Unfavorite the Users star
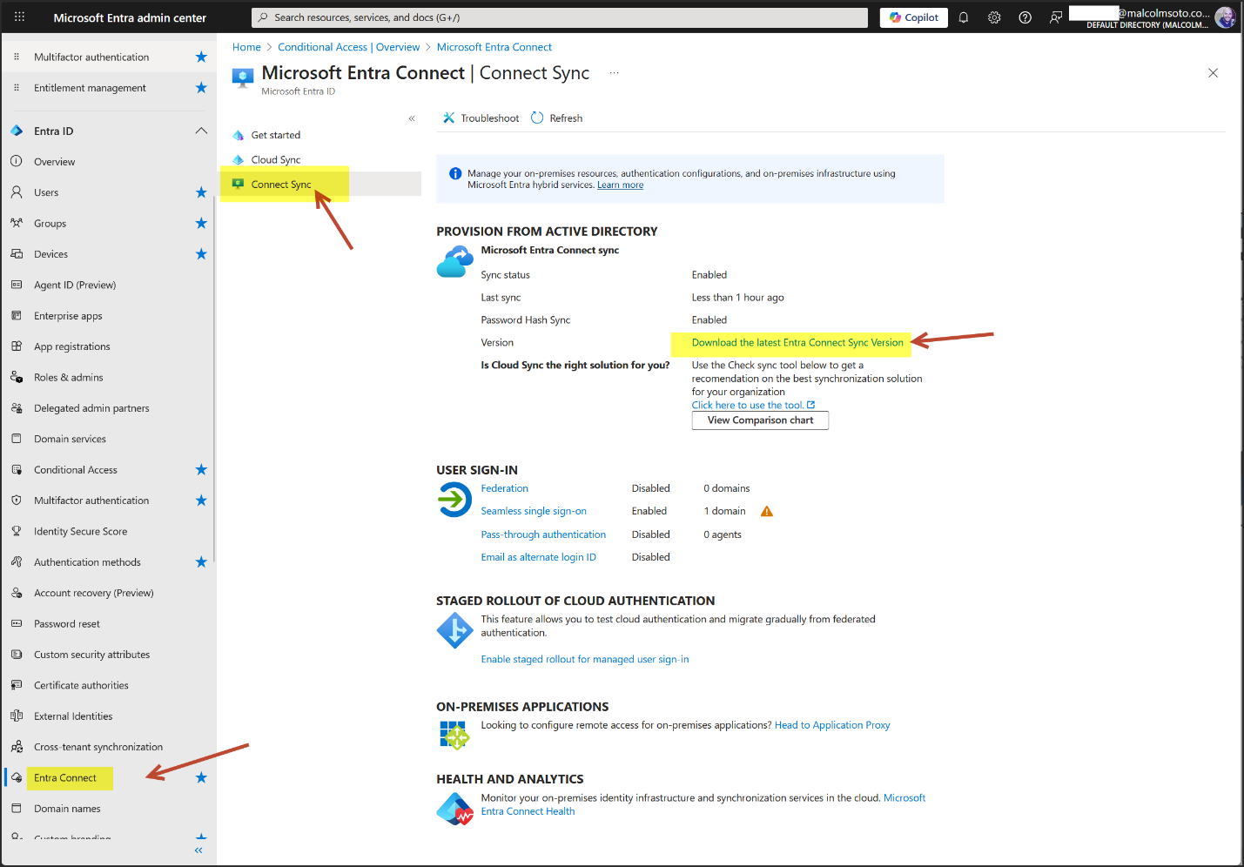The width and height of the screenshot is (1244, 867). [x=201, y=192]
